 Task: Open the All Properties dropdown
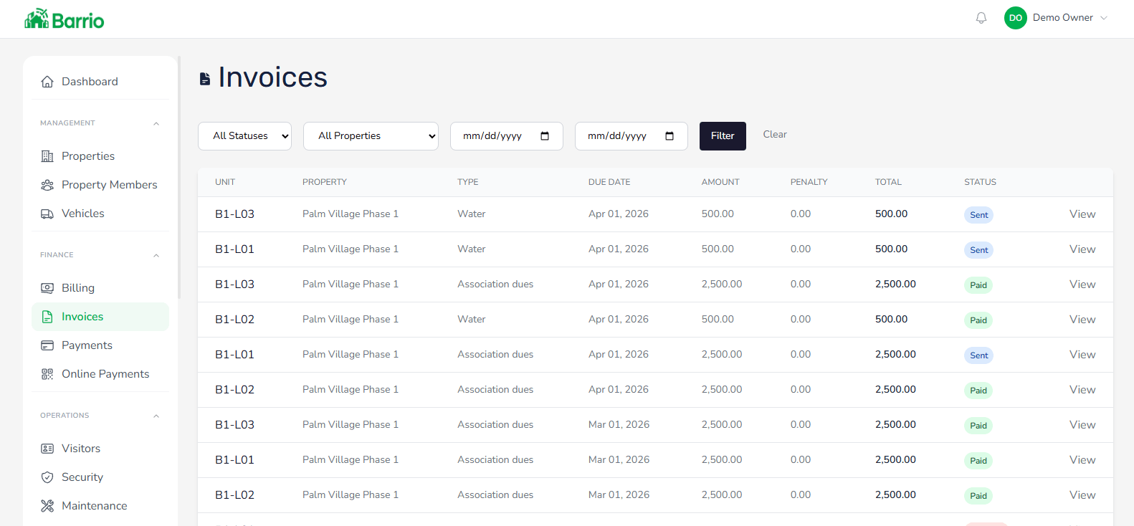[x=371, y=136]
